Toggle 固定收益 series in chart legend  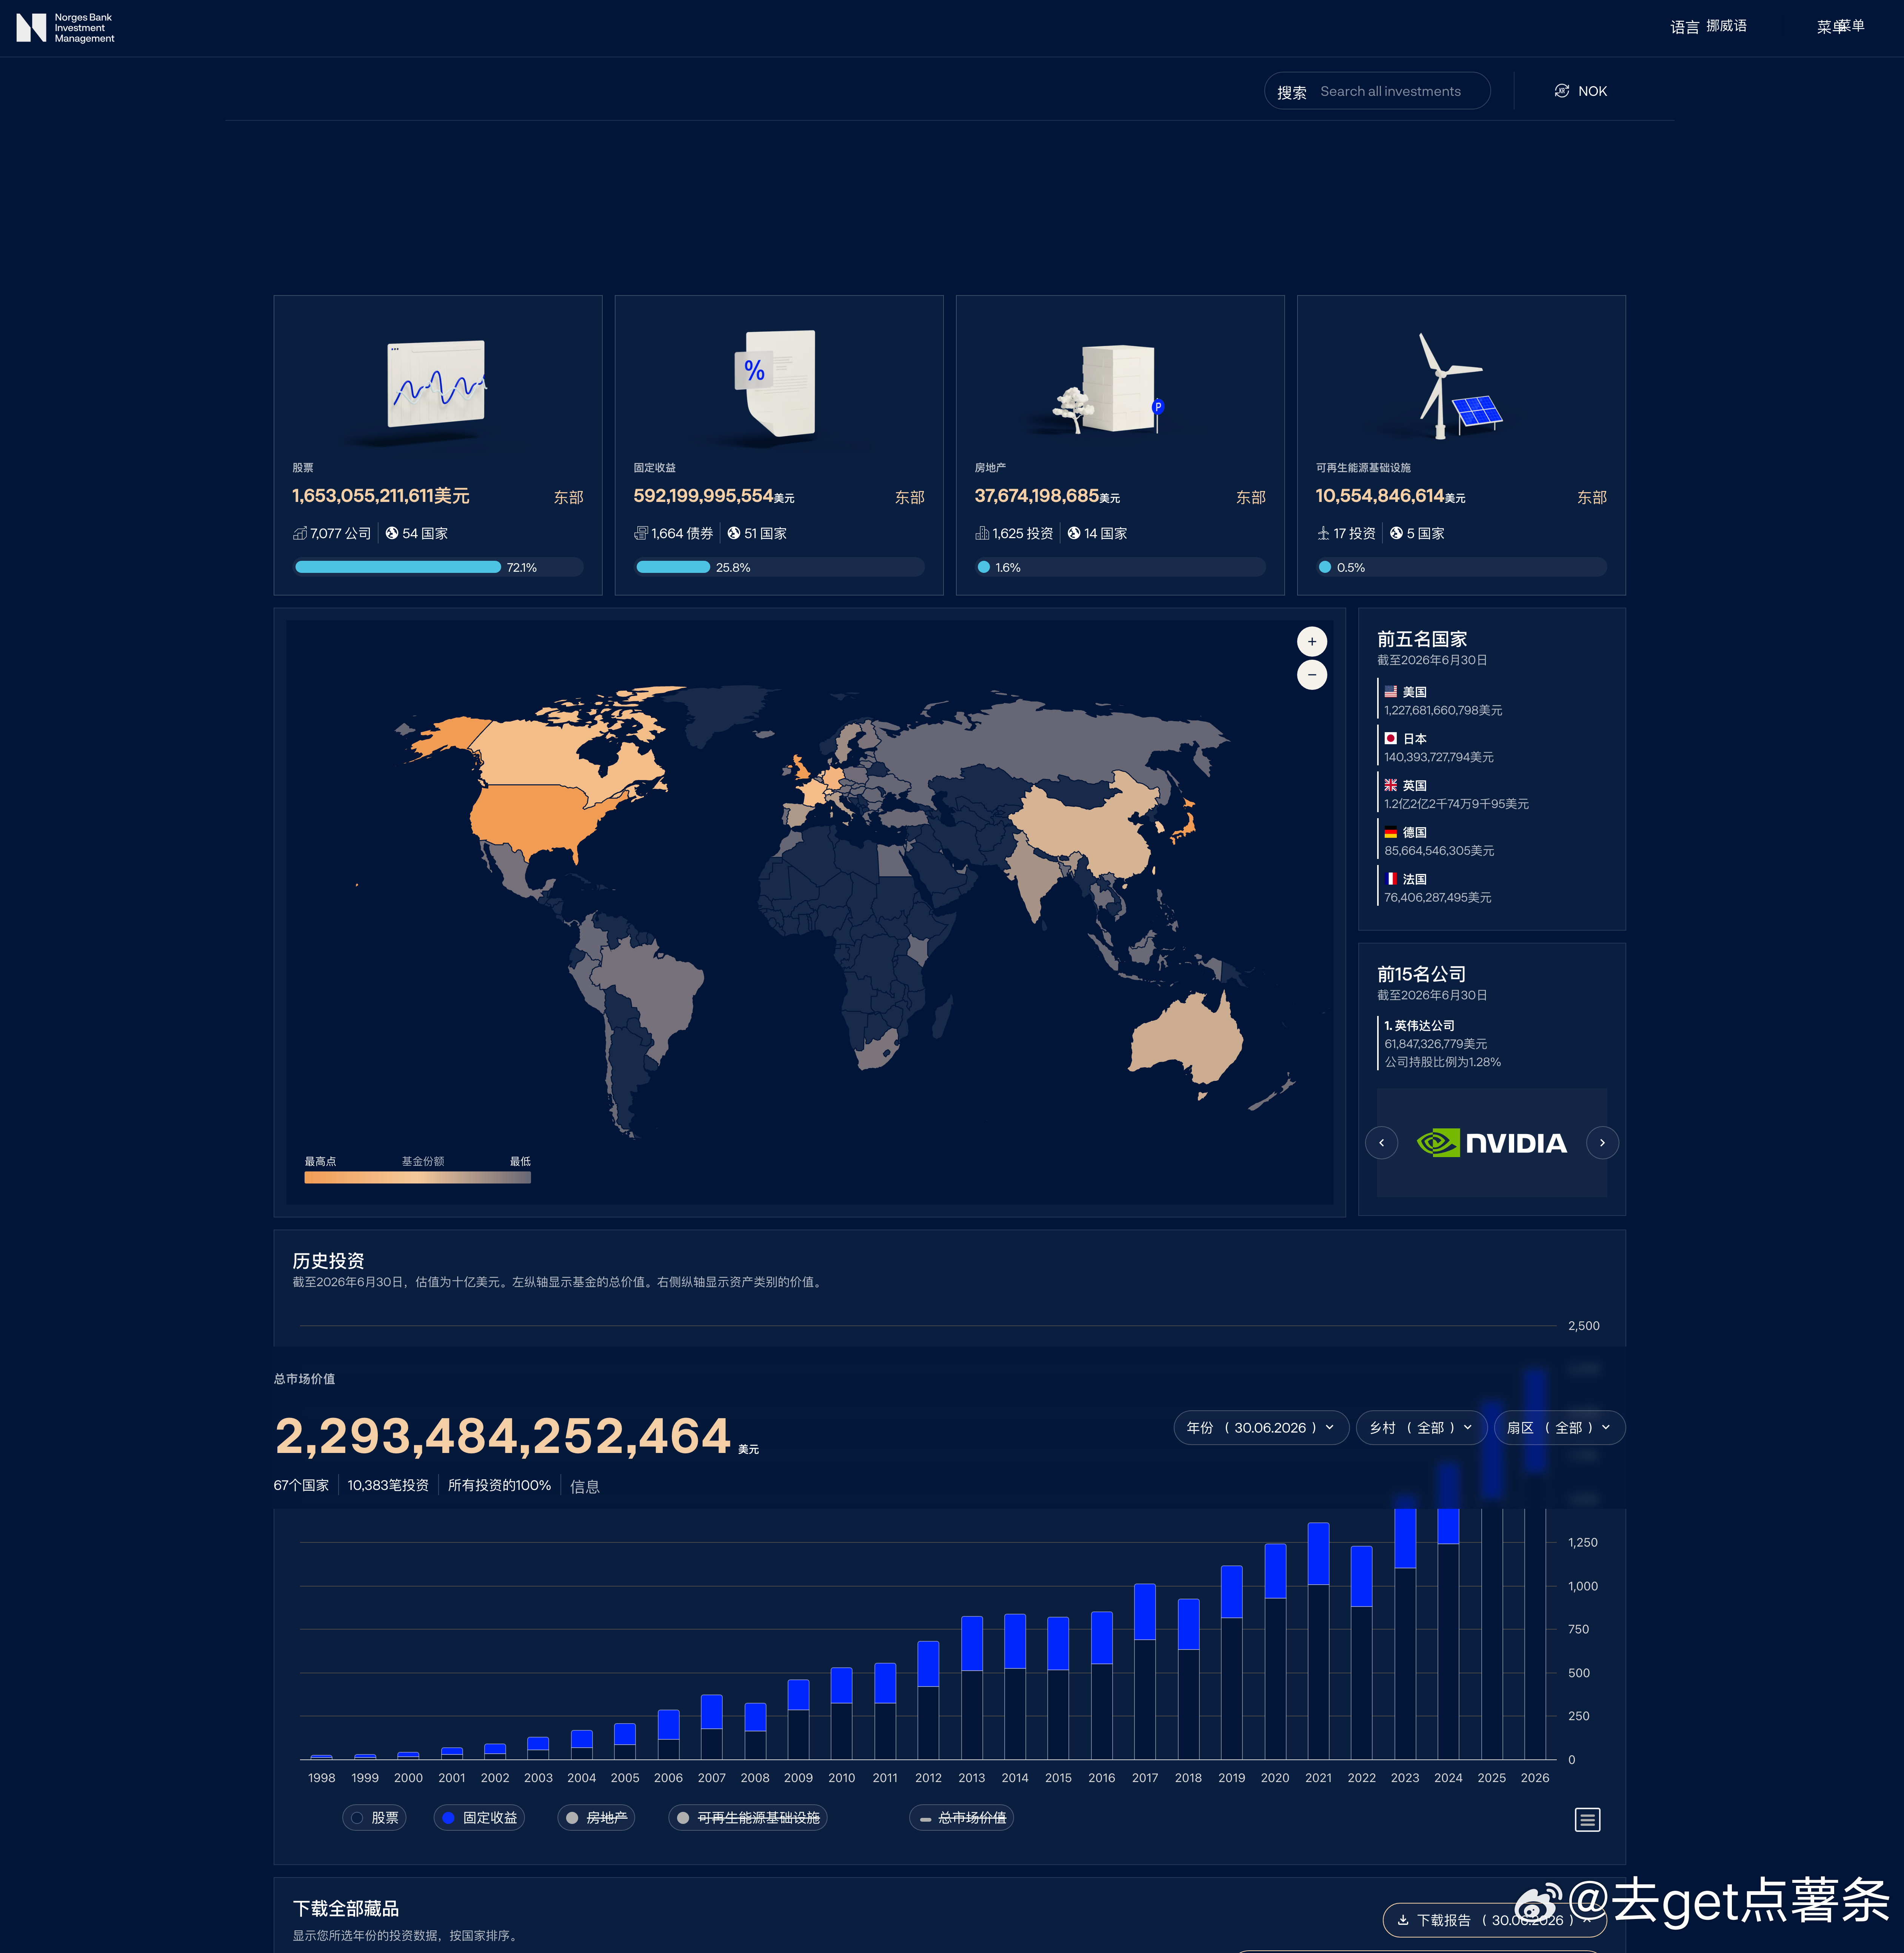pos(479,1818)
